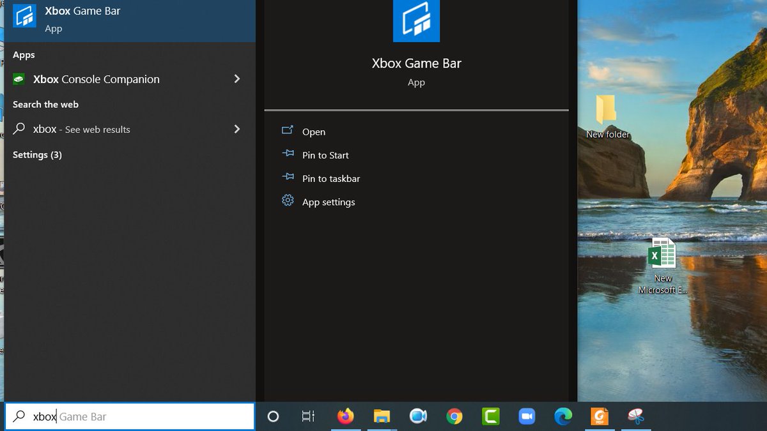Screen dimensions: 767x431
Task: Open 'xbox - See web results'
Action: click(x=130, y=129)
